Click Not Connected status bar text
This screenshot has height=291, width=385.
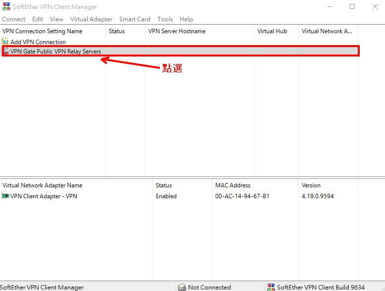coord(209,287)
